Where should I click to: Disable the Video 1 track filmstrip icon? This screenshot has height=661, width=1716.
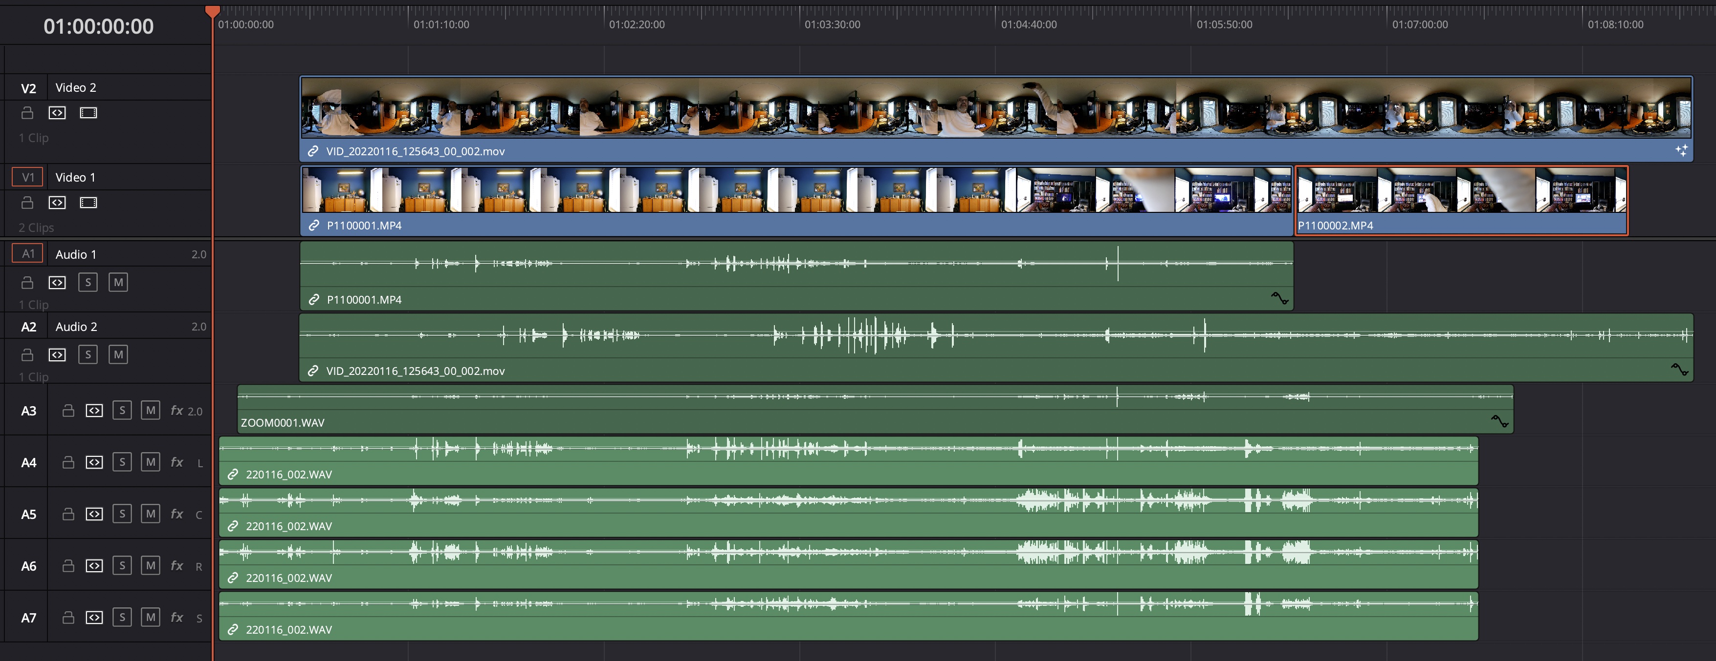[x=88, y=203]
